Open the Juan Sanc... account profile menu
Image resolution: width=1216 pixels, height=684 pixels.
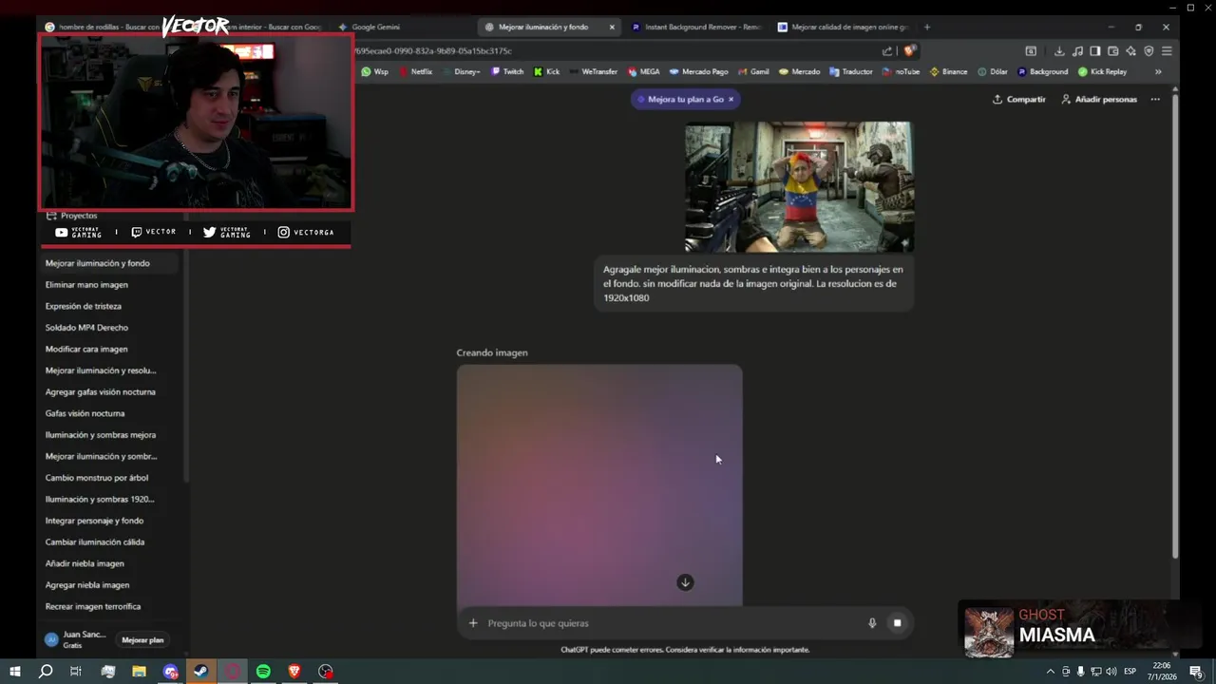click(x=76, y=639)
